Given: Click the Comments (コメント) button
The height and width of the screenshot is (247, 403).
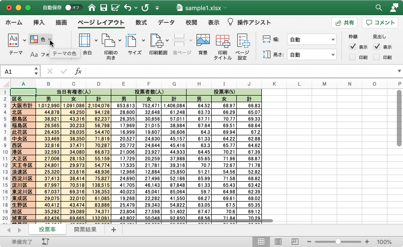Looking at the screenshot, I should point(380,23).
